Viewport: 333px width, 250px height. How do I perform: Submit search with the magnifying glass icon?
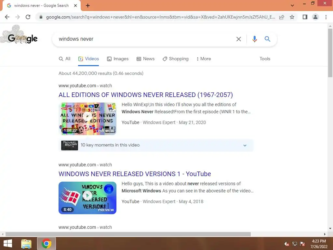pos(267,39)
